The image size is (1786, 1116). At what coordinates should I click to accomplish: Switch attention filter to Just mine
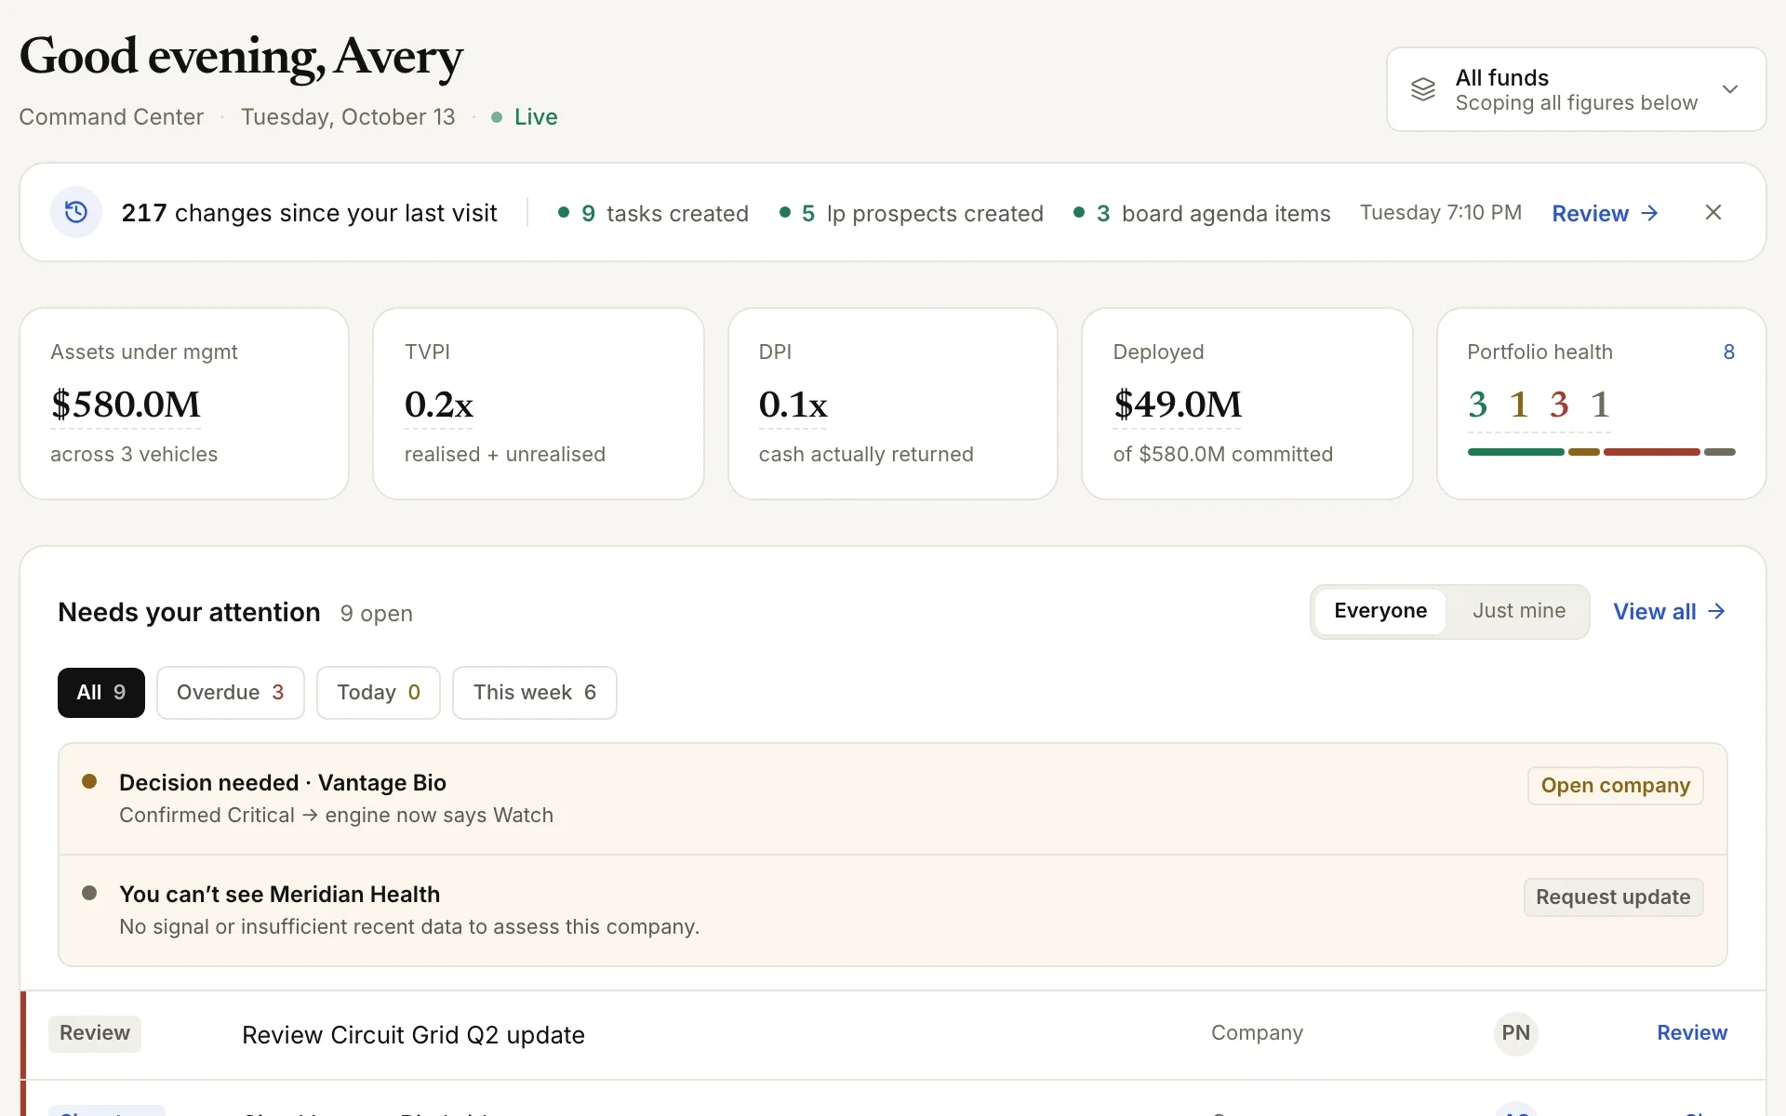(x=1519, y=611)
